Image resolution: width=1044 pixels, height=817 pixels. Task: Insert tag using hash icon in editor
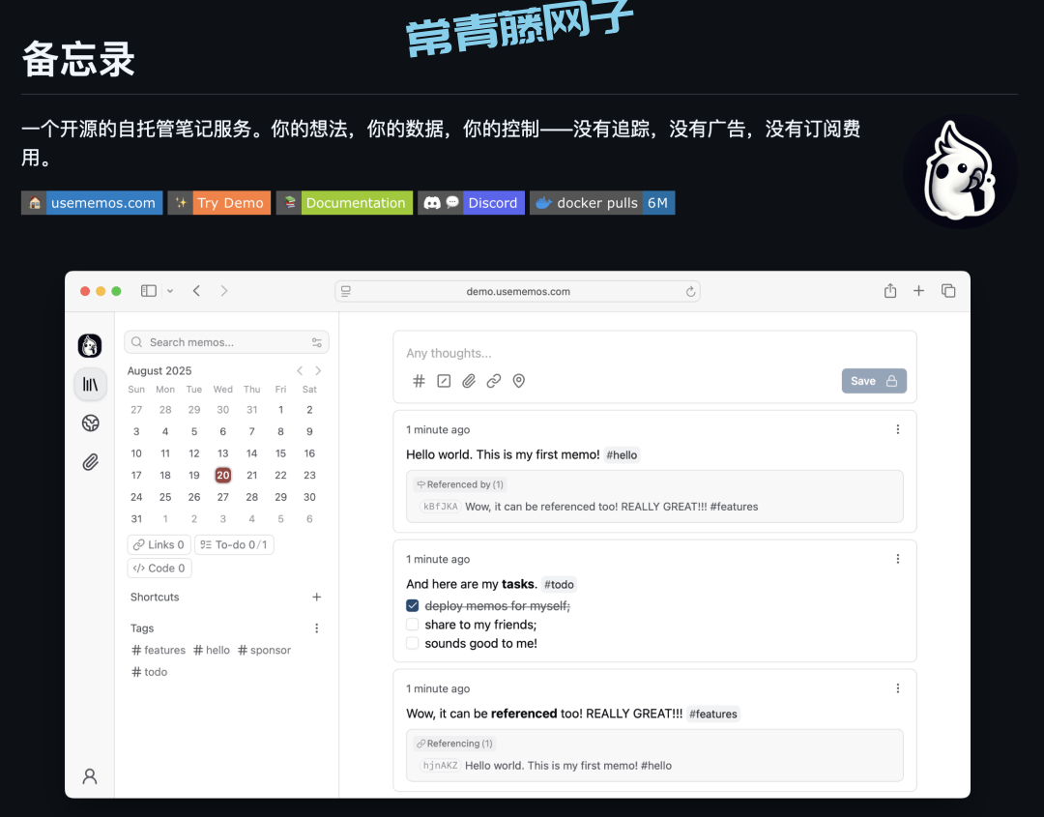419,381
